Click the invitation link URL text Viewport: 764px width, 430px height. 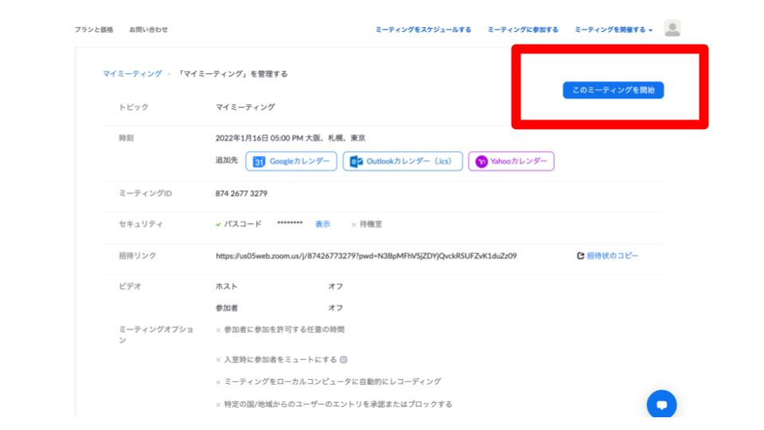(366, 256)
